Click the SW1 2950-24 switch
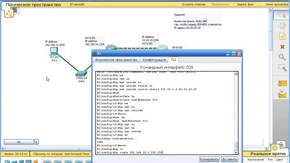 (x=81, y=73)
